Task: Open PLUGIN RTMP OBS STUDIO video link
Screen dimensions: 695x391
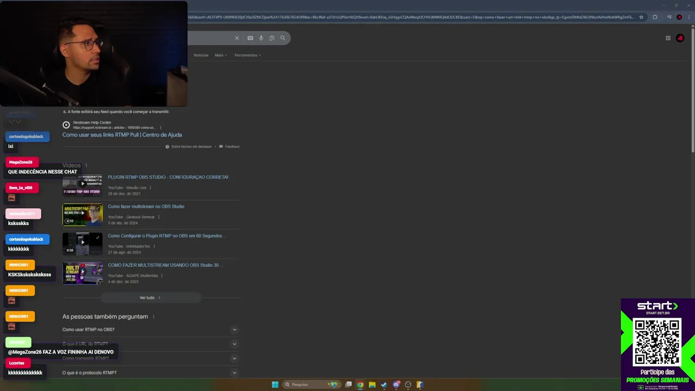Action: point(168,177)
